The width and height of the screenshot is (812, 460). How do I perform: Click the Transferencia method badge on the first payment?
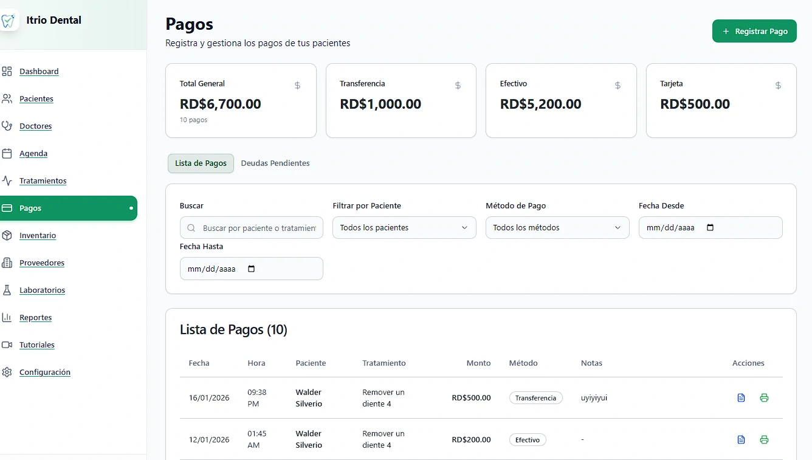pyautogui.click(x=535, y=397)
